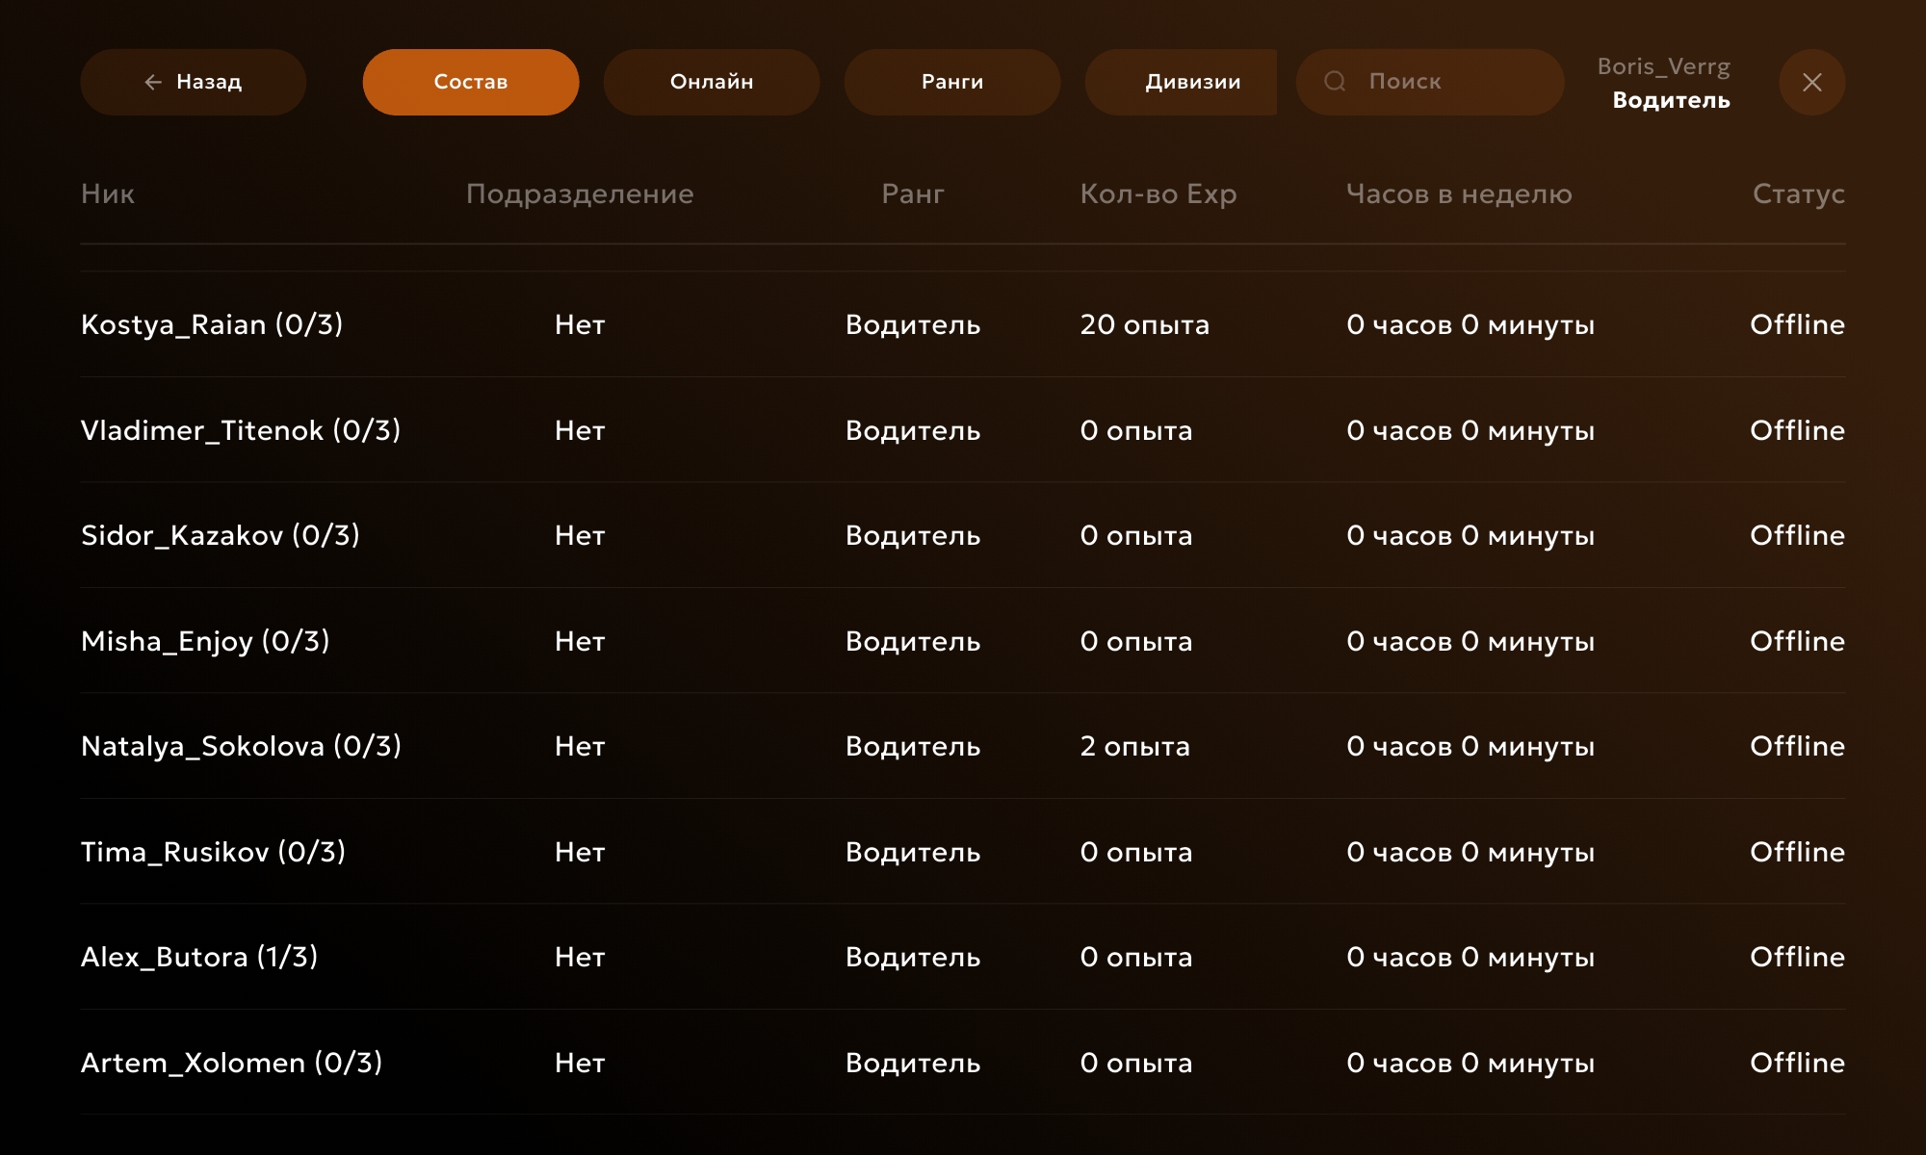Screen dimensions: 1926x1155
Task: Click Misha_Enjoy's Offline status
Action: coord(1796,641)
